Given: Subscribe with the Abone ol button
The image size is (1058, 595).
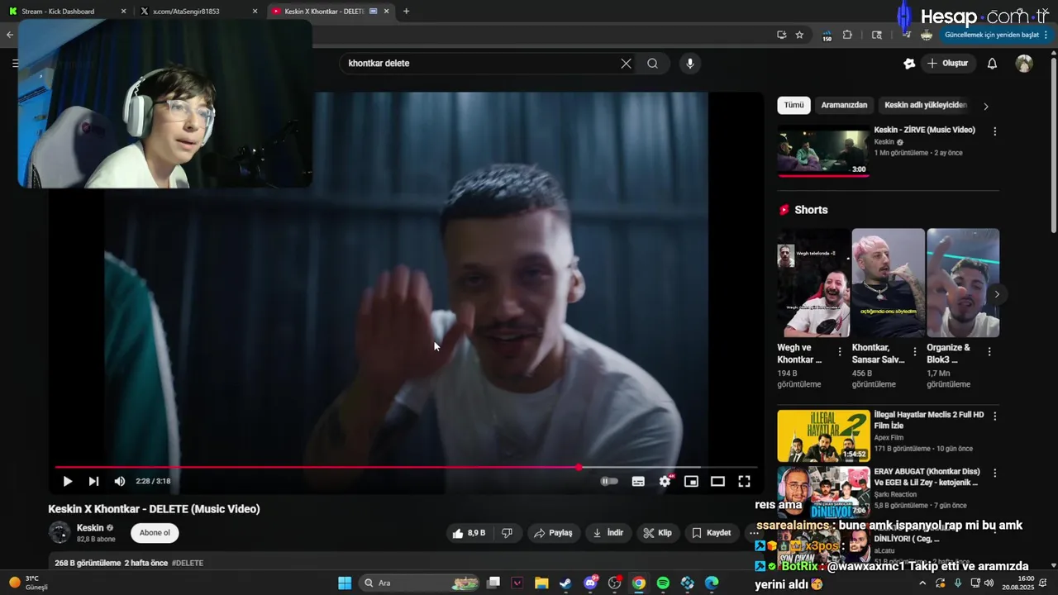Looking at the screenshot, I should [155, 533].
